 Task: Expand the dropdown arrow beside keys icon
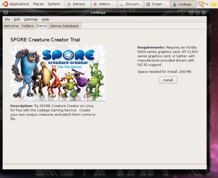[207, 4]
